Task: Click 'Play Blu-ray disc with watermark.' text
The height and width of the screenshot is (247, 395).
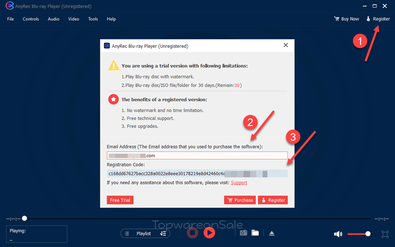Action: (159, 77)
